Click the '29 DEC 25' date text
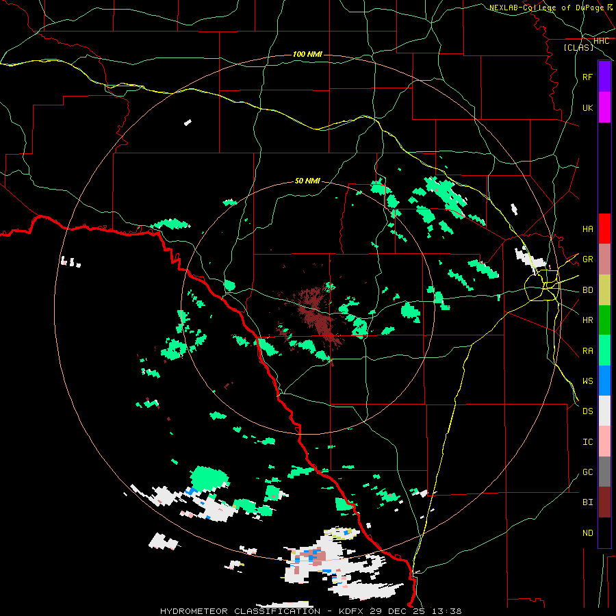The height and width of the screenshot is (616, 616). point(398,611)
